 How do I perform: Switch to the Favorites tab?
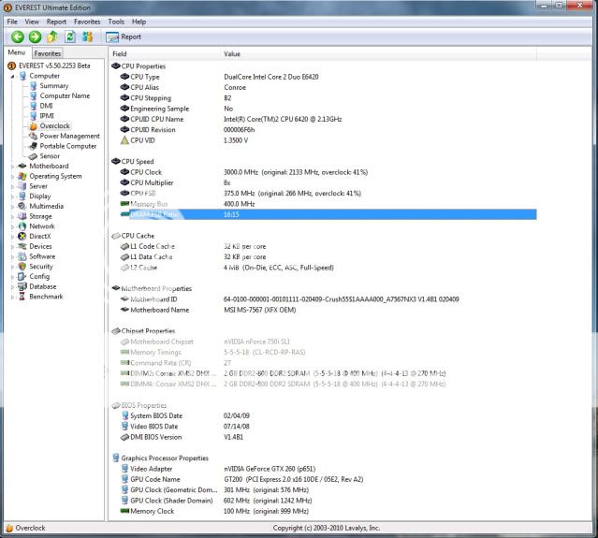click(x=48, y=53)
